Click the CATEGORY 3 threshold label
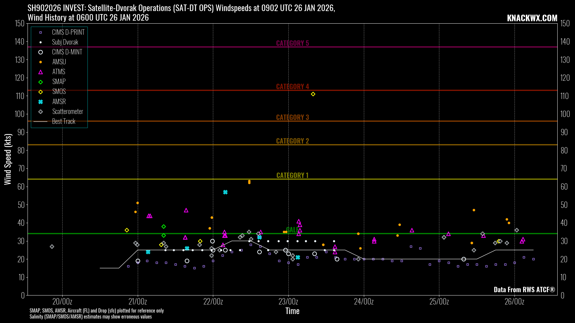575x323 pixels. [292, 117]
